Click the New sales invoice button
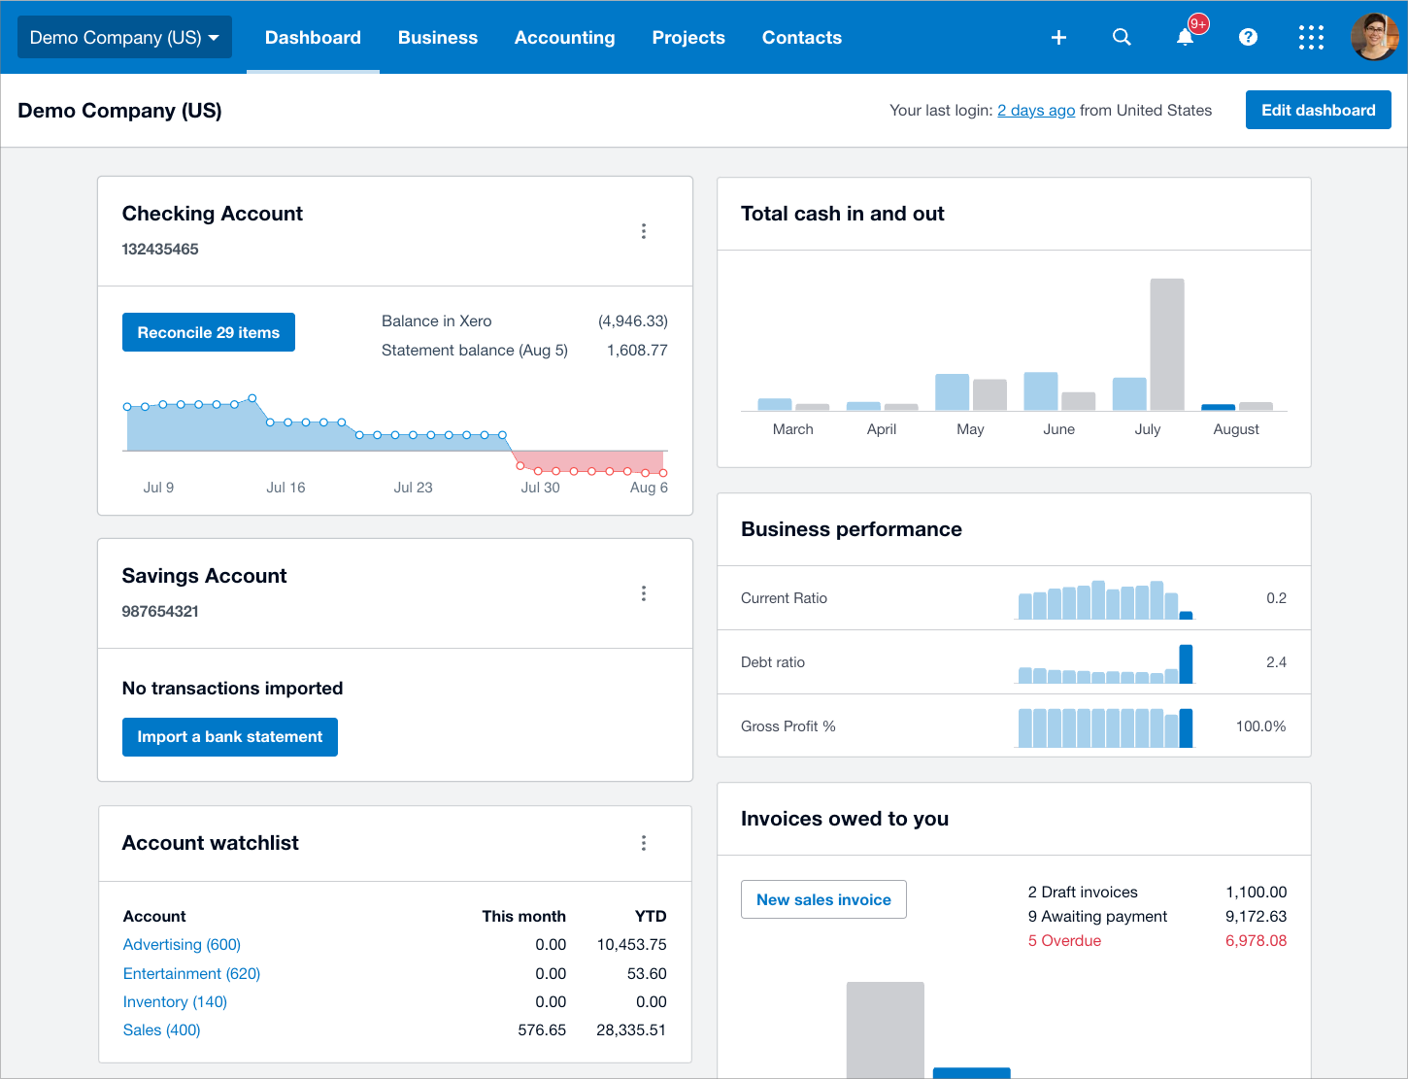 tap(823, 899)
